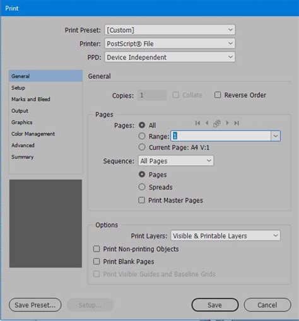Click the disabled Setup... button
The height and width of the screenshot is (321, 299).
coord(90,305)
